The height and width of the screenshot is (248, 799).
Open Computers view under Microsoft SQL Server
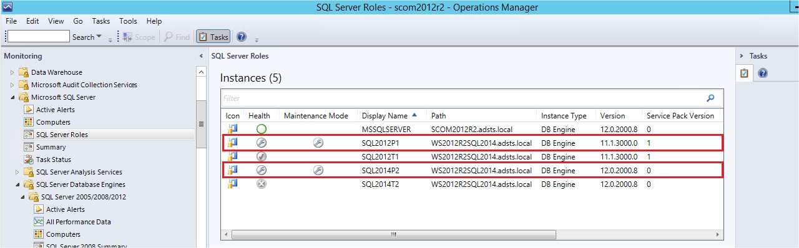point(53,122)
